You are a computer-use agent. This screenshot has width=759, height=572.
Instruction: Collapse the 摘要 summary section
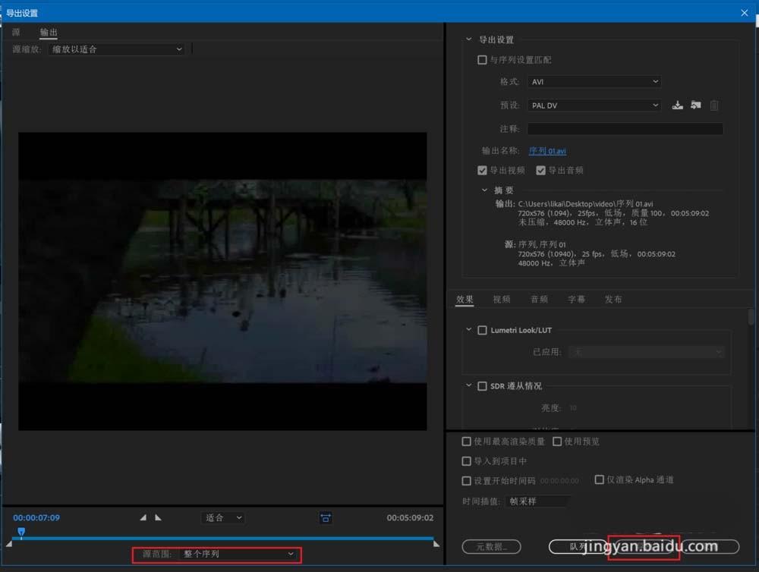[x=485, y=190]
